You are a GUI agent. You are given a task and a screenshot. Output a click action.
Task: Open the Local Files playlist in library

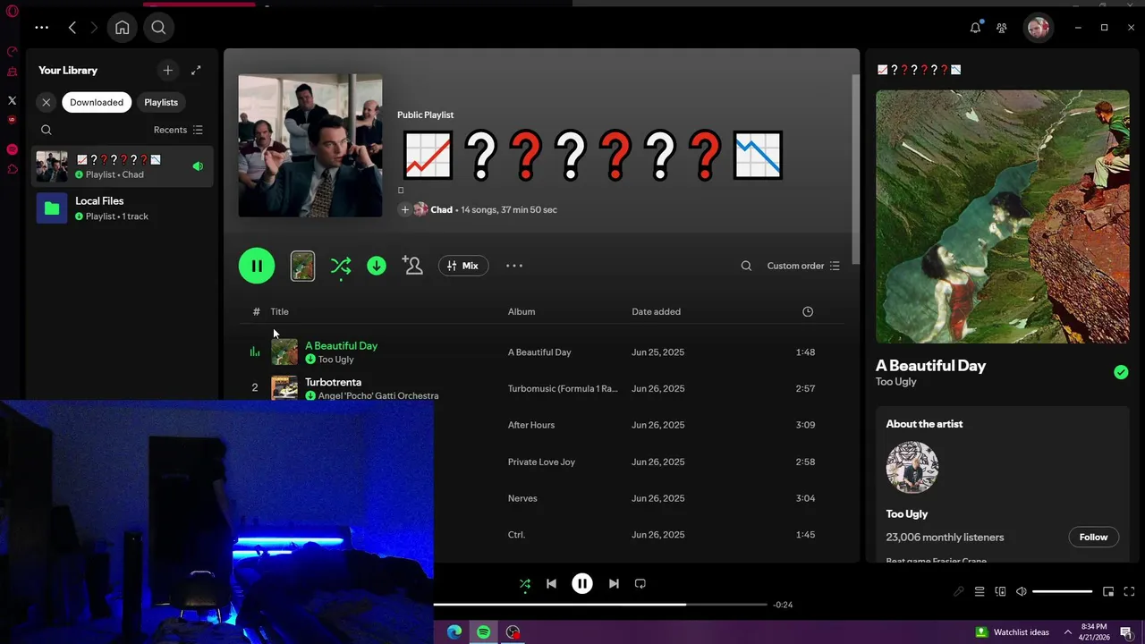point(123,208)
